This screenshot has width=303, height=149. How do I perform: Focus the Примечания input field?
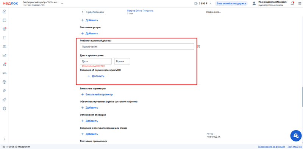(137, 47)
